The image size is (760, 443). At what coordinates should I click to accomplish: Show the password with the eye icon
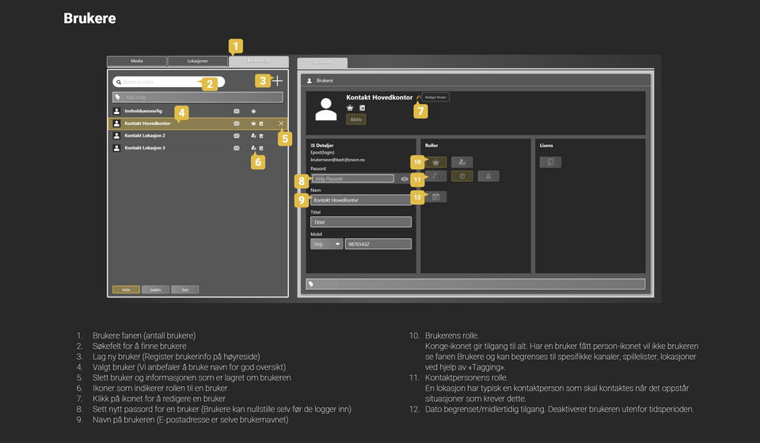405,179
